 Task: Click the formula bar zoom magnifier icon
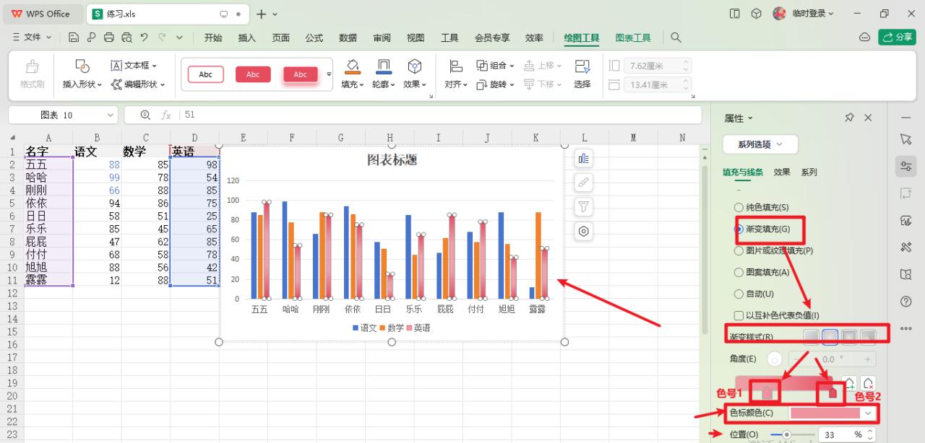coord(145,115)
